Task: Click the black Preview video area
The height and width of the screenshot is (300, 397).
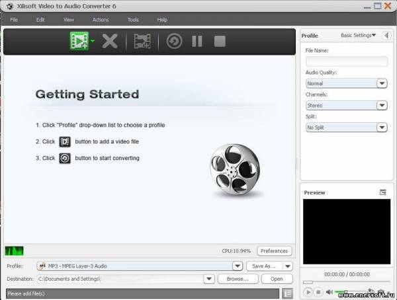Action: click(347, 231)
